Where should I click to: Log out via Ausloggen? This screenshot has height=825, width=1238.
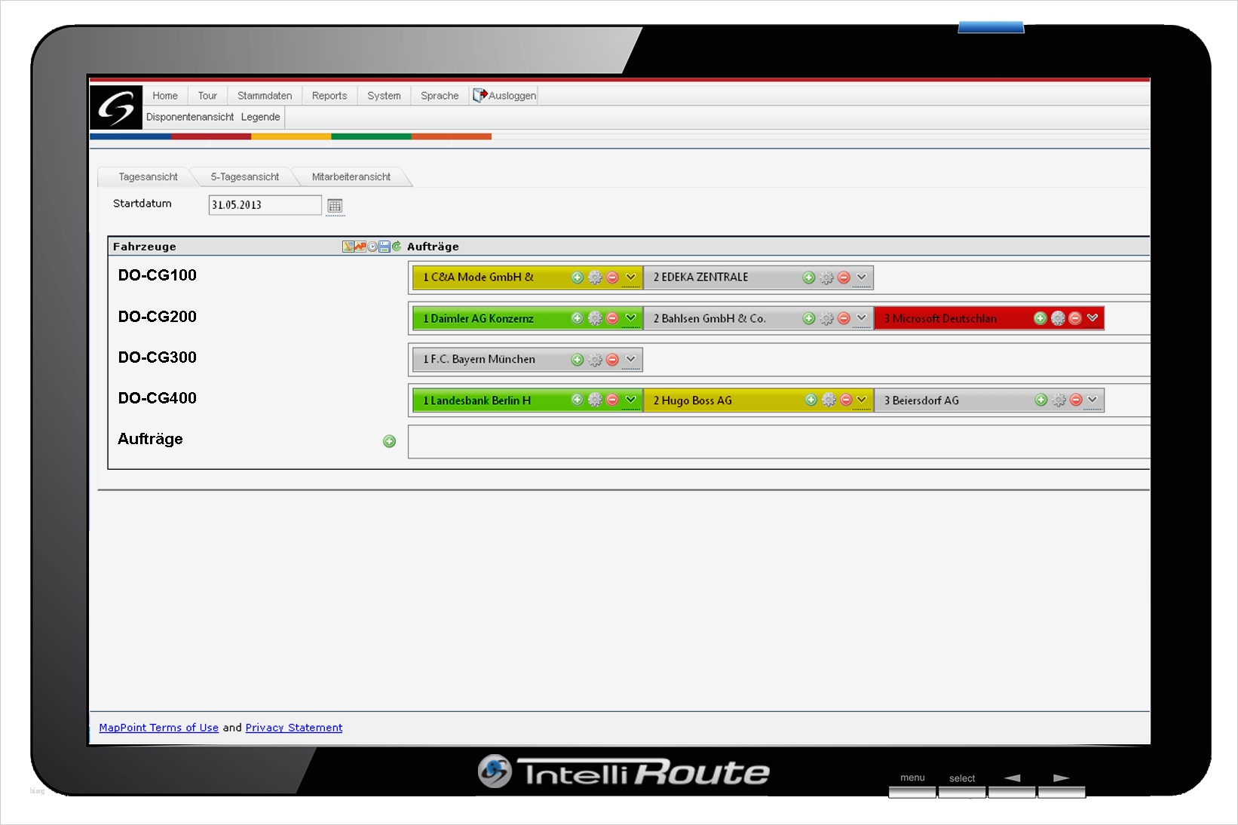(x=504, y=96)
